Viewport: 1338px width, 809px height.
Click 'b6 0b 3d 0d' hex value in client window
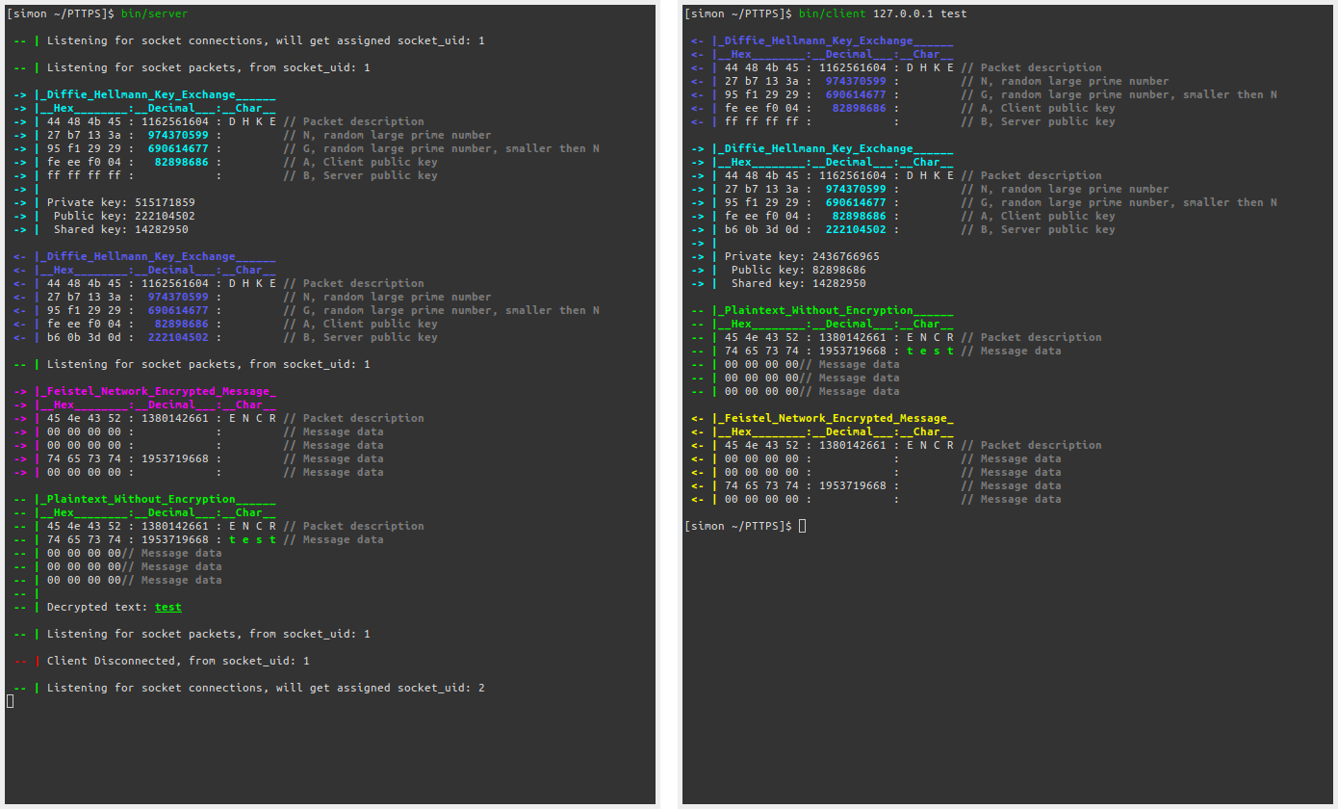[x=761, y=230]
